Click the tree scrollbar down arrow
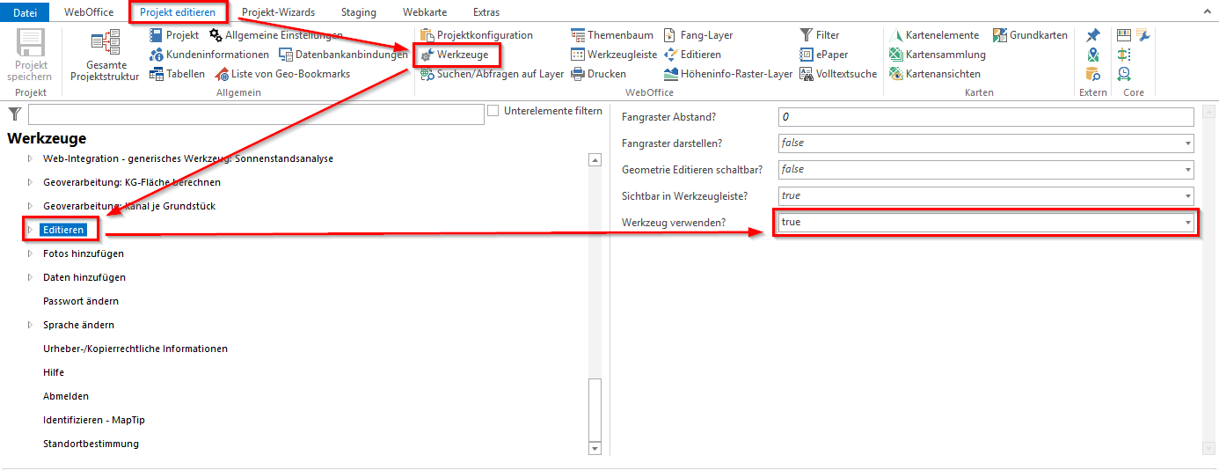 pyautogui.click(x=595, y=449)
